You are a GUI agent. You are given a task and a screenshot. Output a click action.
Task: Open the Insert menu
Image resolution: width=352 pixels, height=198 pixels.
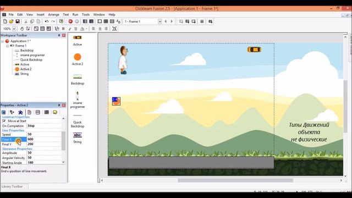tap(40, 14)
